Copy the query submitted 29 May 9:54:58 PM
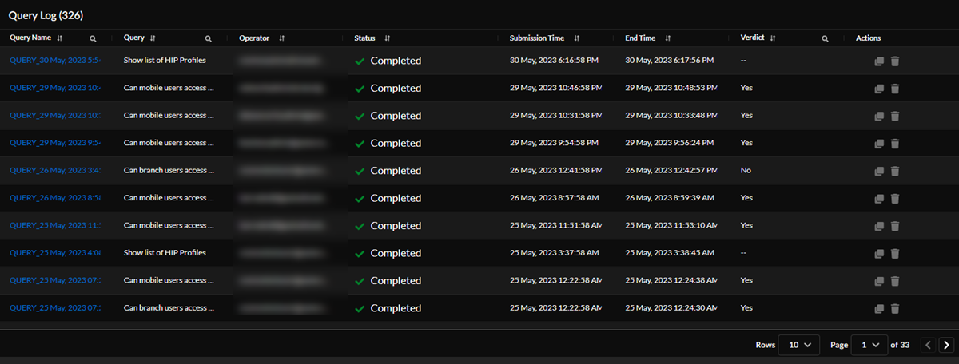Image resolution: width=959 pixels, height=364 pixels. tap(879, 144)
